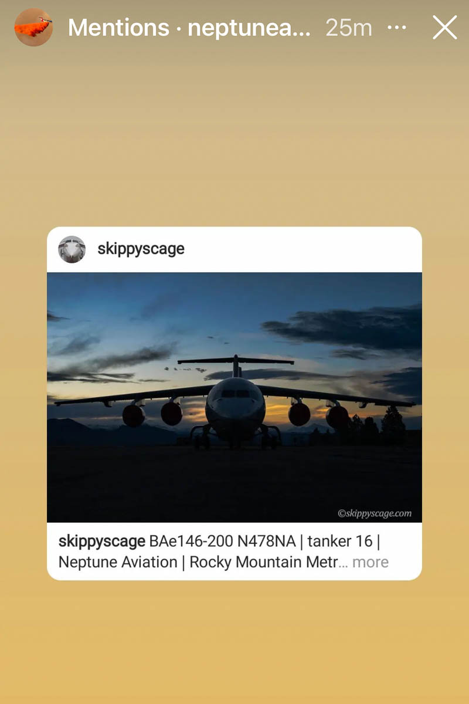Tap the bold skippyscage name in the caption
The image size is (469, 704).
[x=102, y=541]
